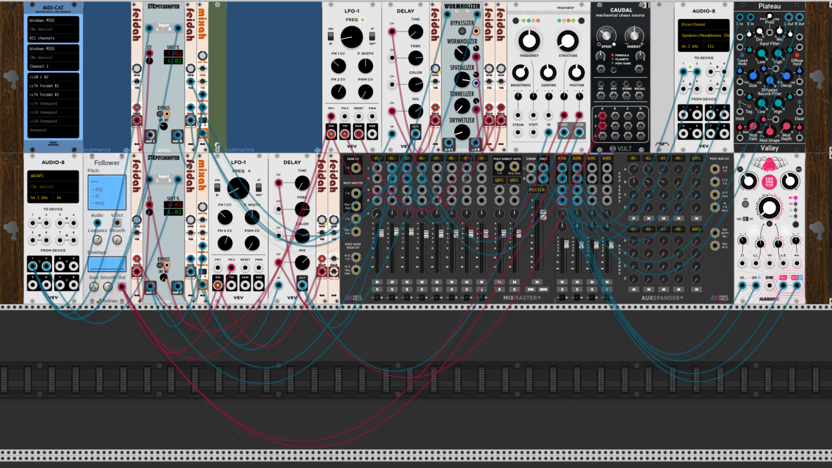Click the DIM button on MixMaster
Viewport: 832px width, 468px height.
[x=531, y=290]
